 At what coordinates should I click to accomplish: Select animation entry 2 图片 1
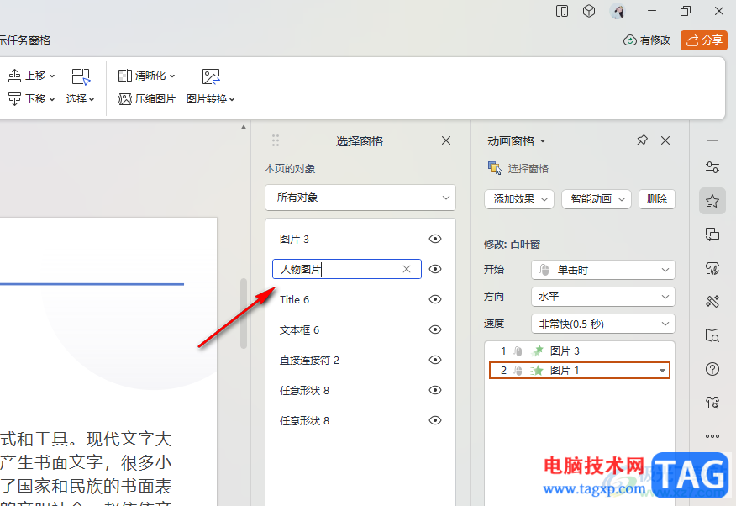pyautogui.click(x=579, y=371)
